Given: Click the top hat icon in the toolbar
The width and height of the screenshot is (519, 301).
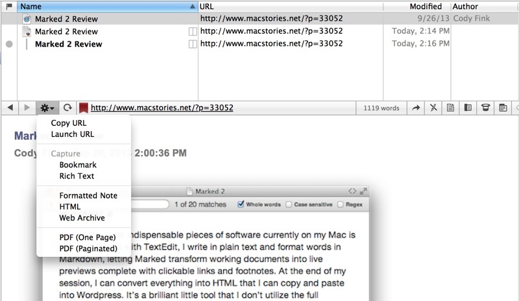Looking at the screenshot, I should tap(485, 108).
